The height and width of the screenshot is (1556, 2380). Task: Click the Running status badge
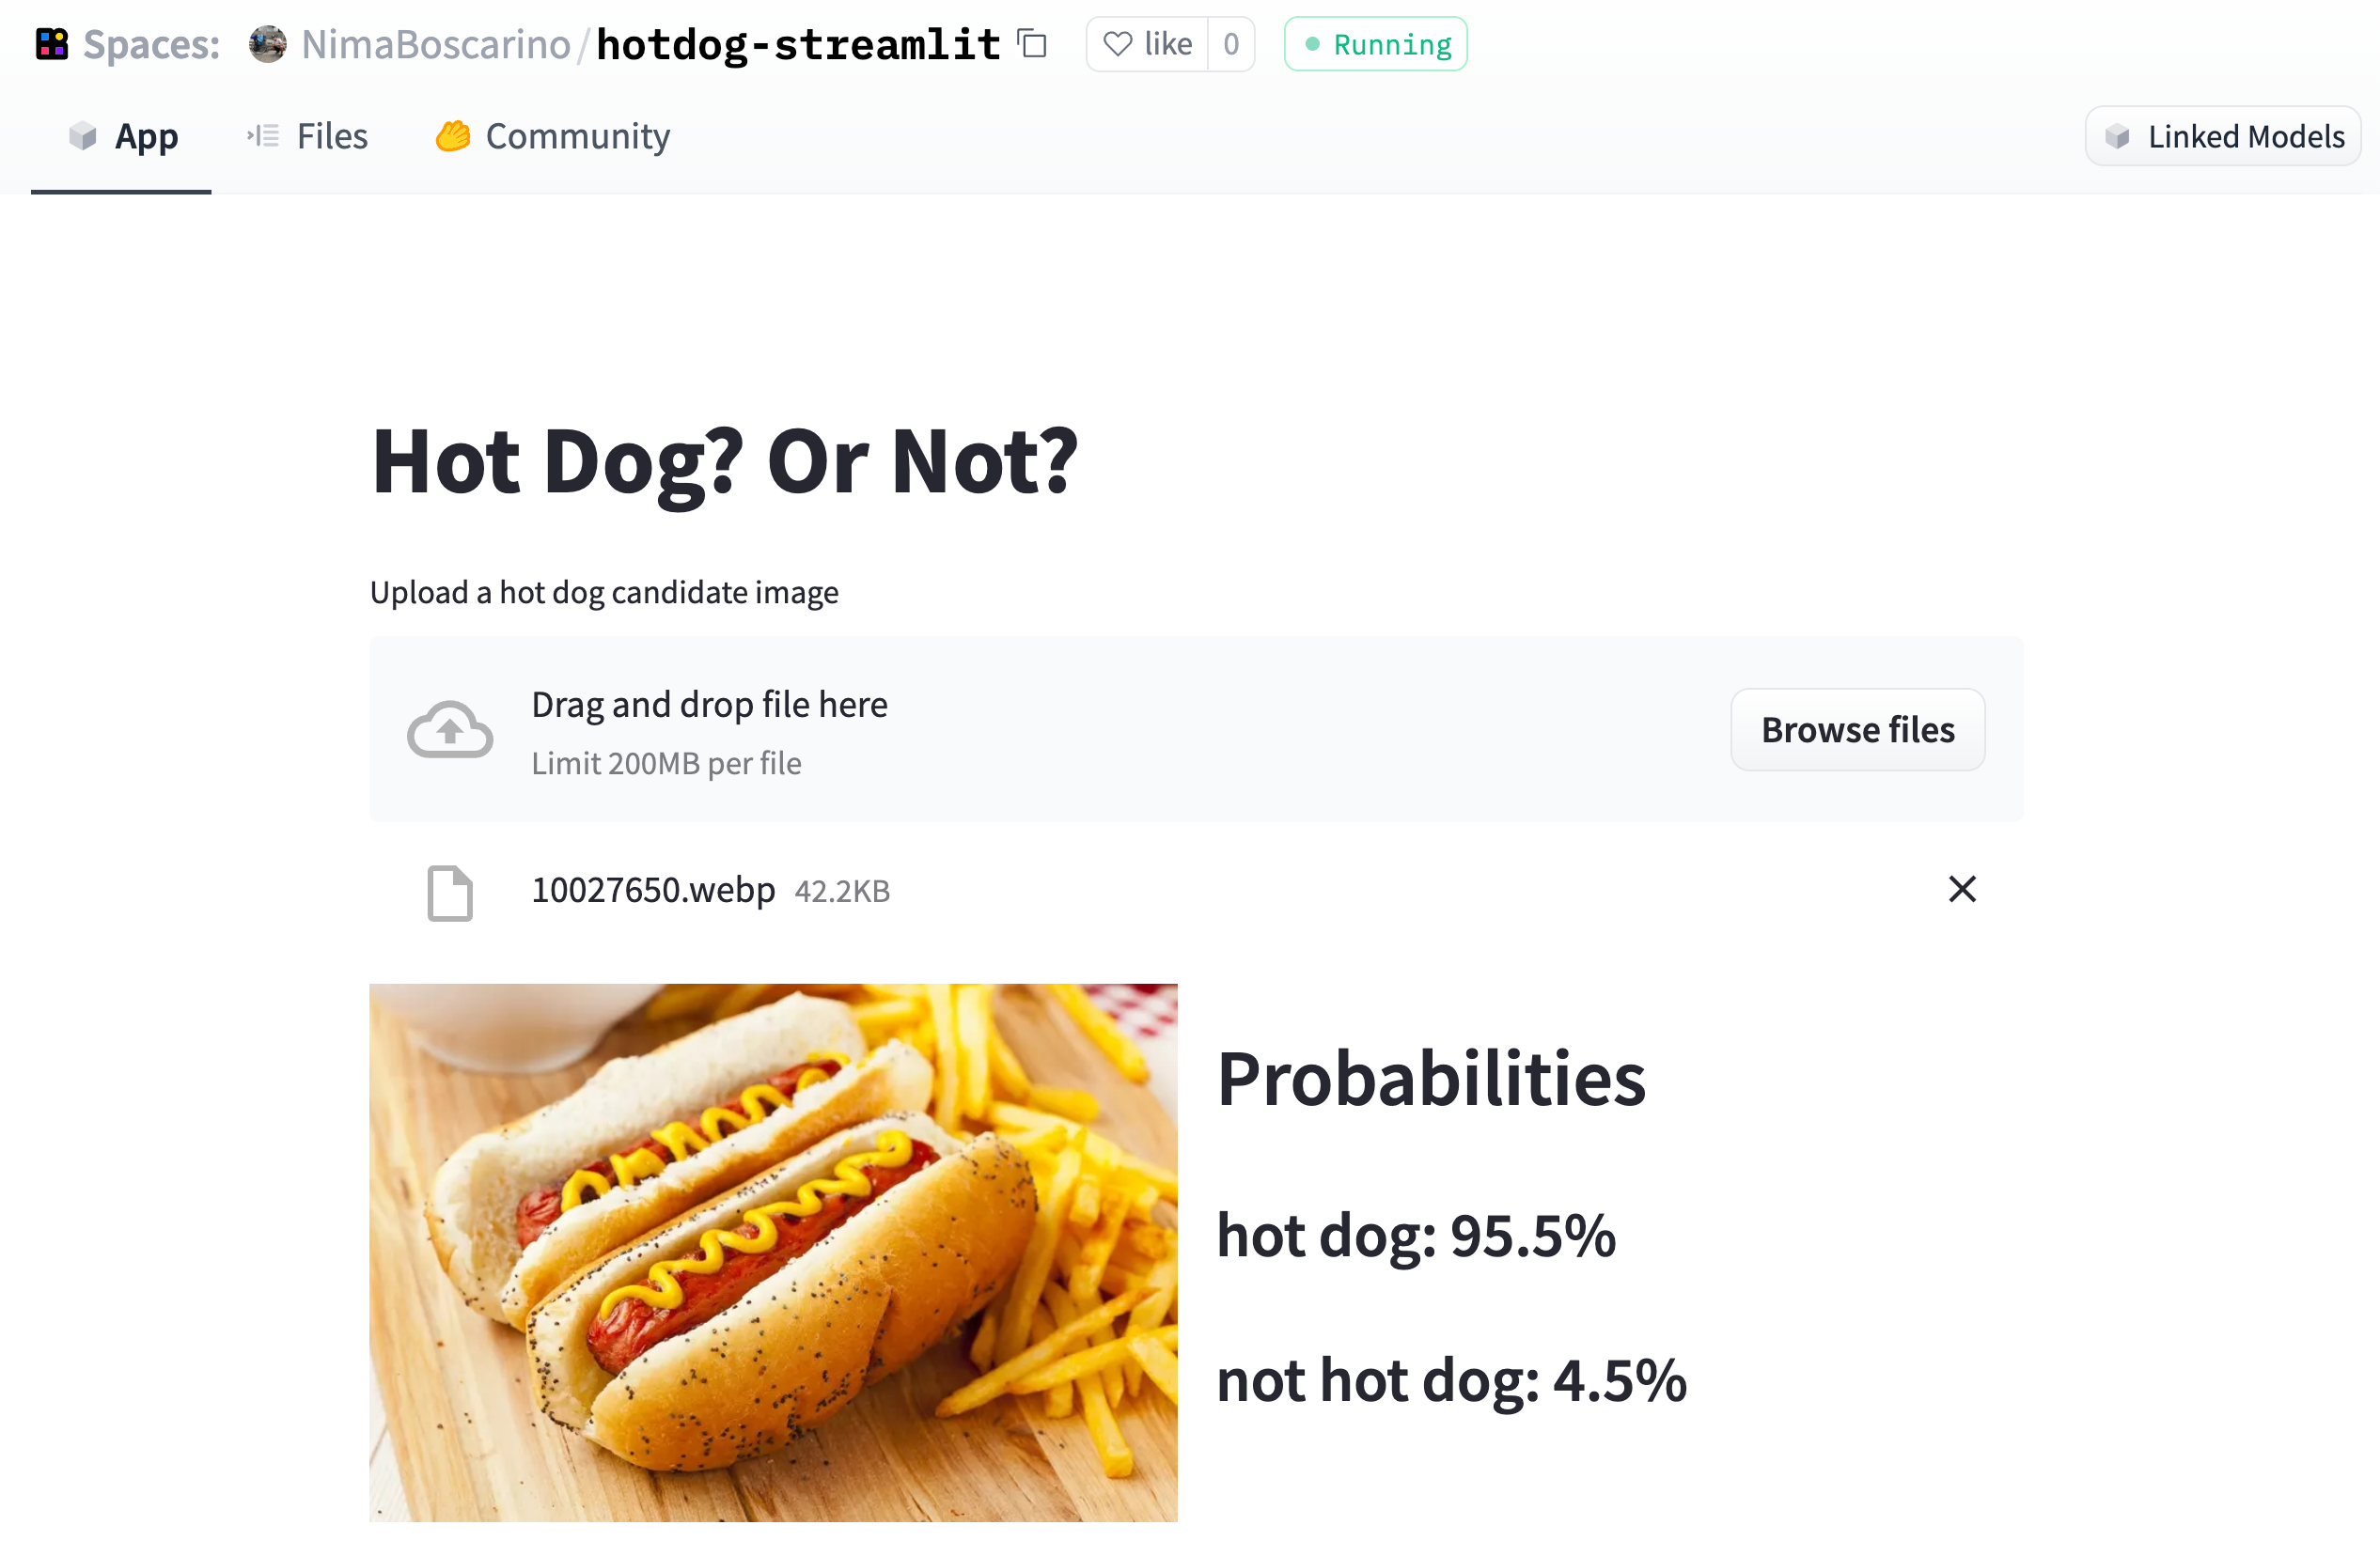(x=1375, y=44)
